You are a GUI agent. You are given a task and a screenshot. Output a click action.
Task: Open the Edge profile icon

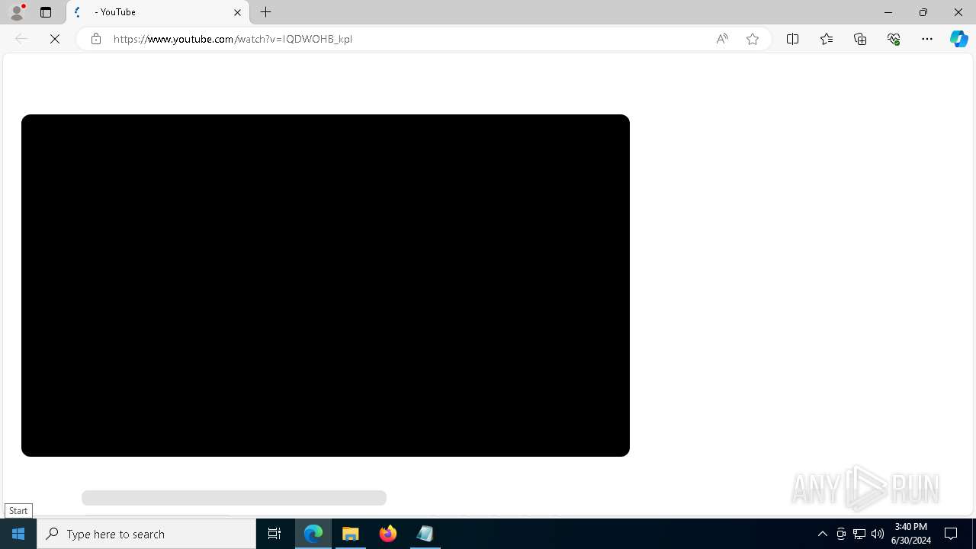point(17,12)
